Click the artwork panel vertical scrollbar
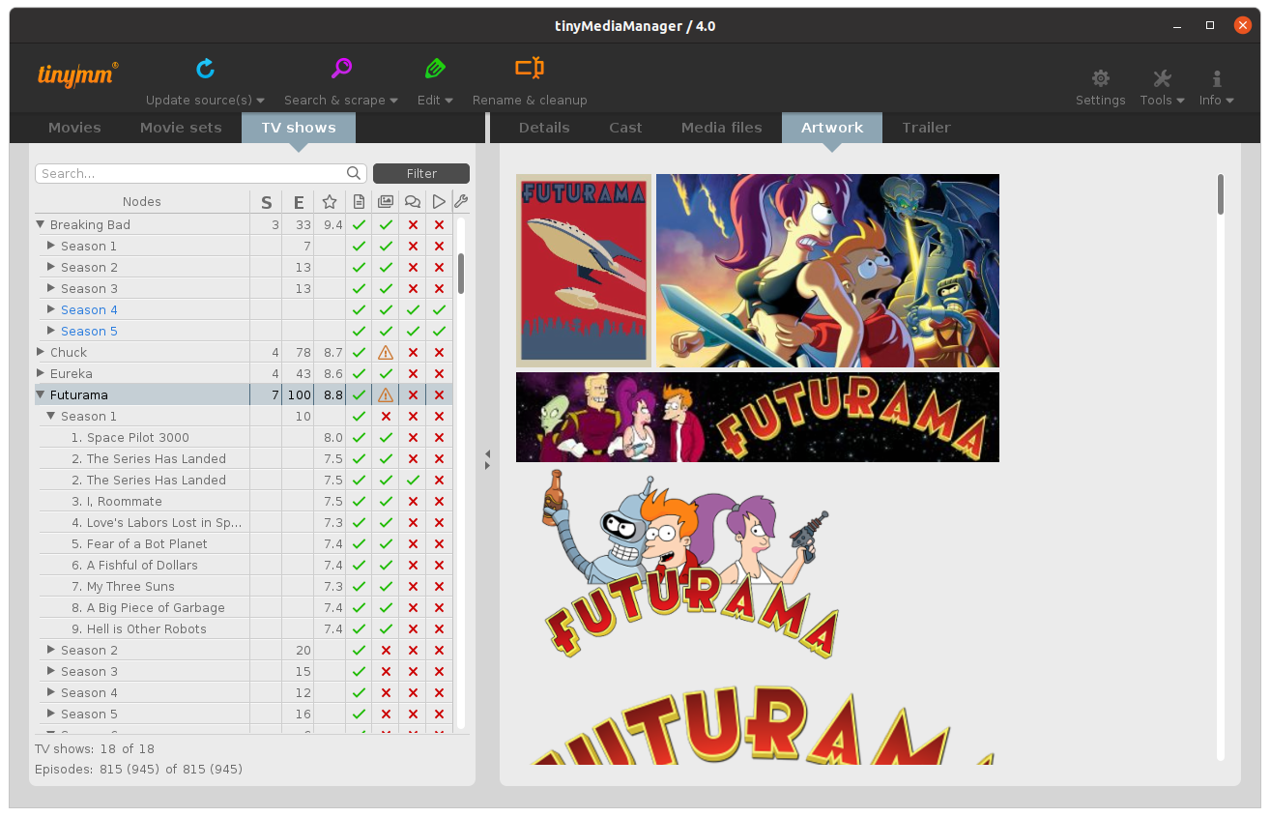Image resolution: width=1270 pixels, height=817 pixels. 1221,194
